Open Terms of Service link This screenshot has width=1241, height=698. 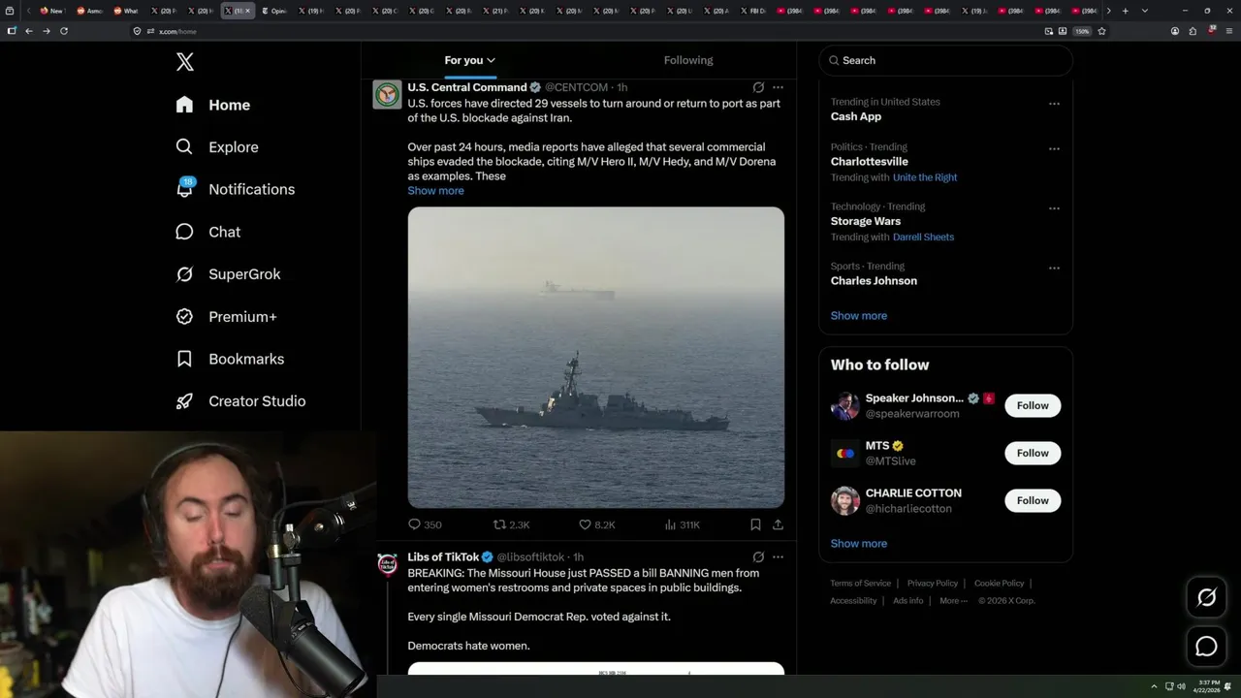pyautogui.click(x=860, y=584)
